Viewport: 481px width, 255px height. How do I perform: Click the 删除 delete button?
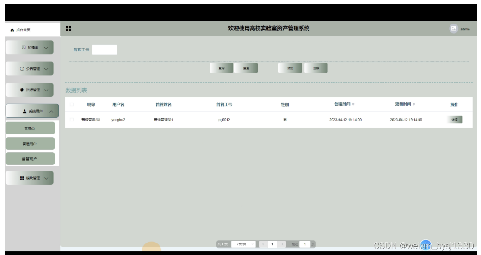coord(316,68)
